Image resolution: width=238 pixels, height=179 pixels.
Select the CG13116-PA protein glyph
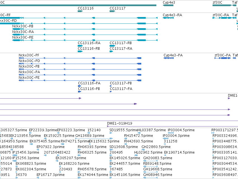pos(79,86)
